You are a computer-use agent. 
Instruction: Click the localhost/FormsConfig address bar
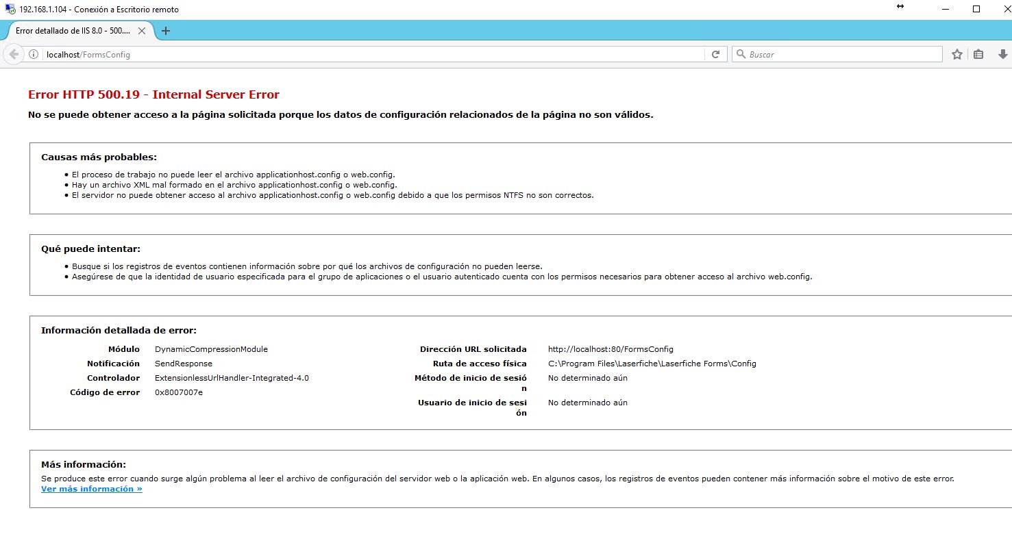point(370,55)
